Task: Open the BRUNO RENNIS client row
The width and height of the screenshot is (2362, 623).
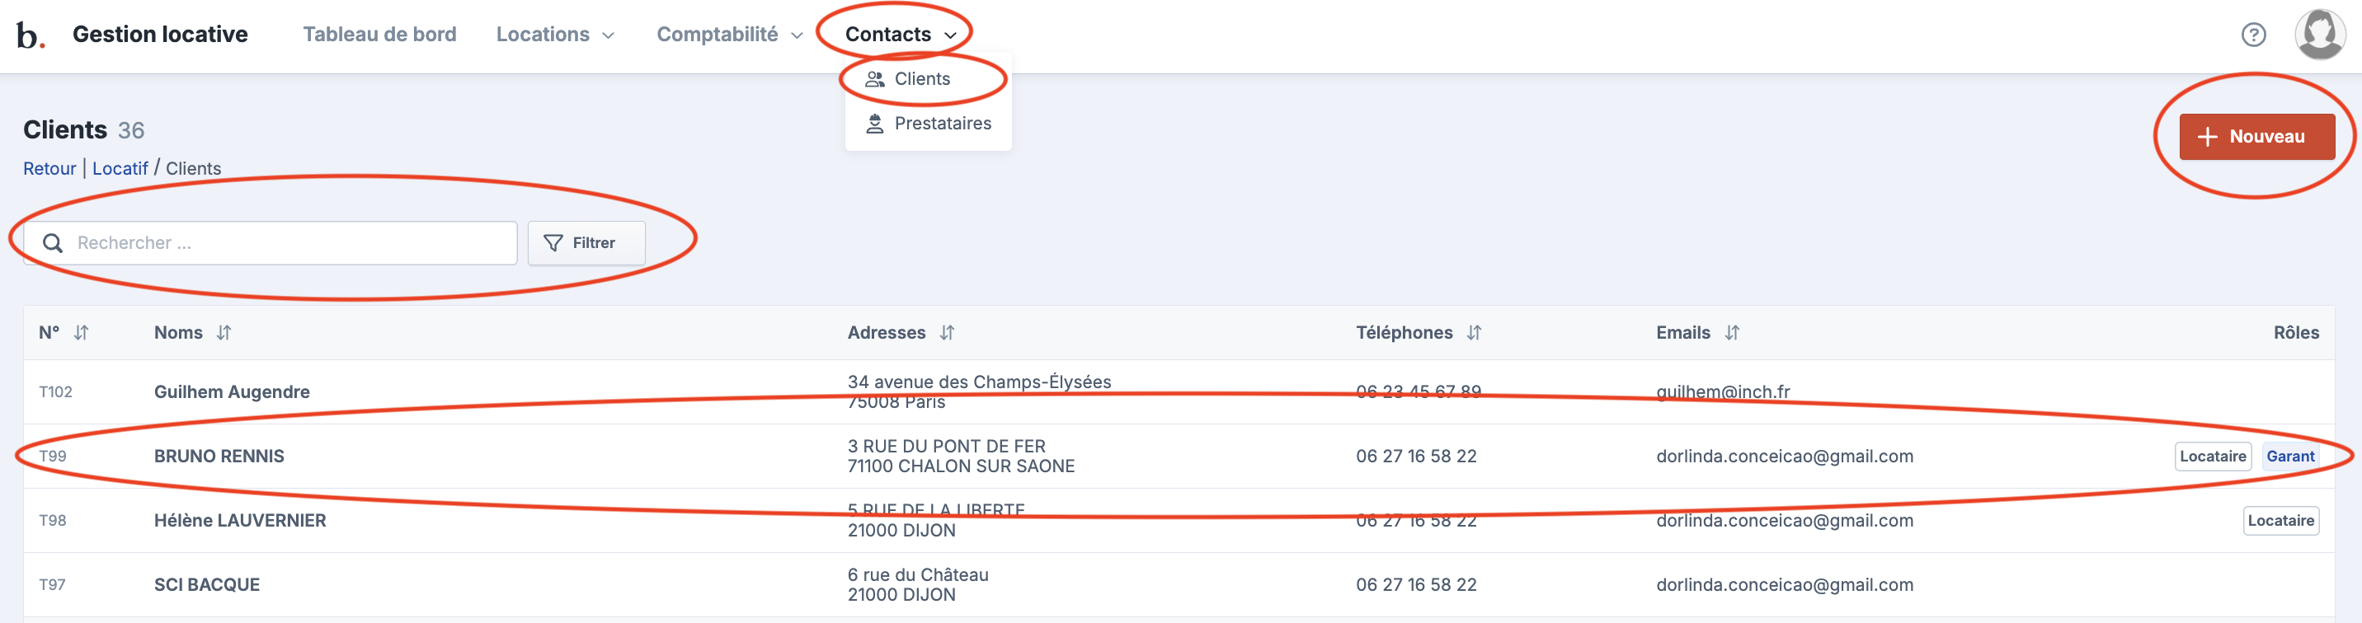Action: (x=219, y=457)
